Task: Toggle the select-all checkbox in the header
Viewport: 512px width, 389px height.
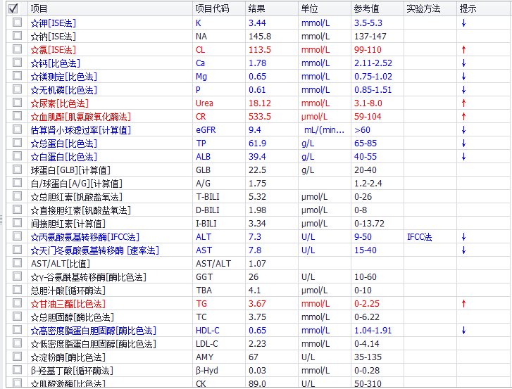Action: click(14, 9)
